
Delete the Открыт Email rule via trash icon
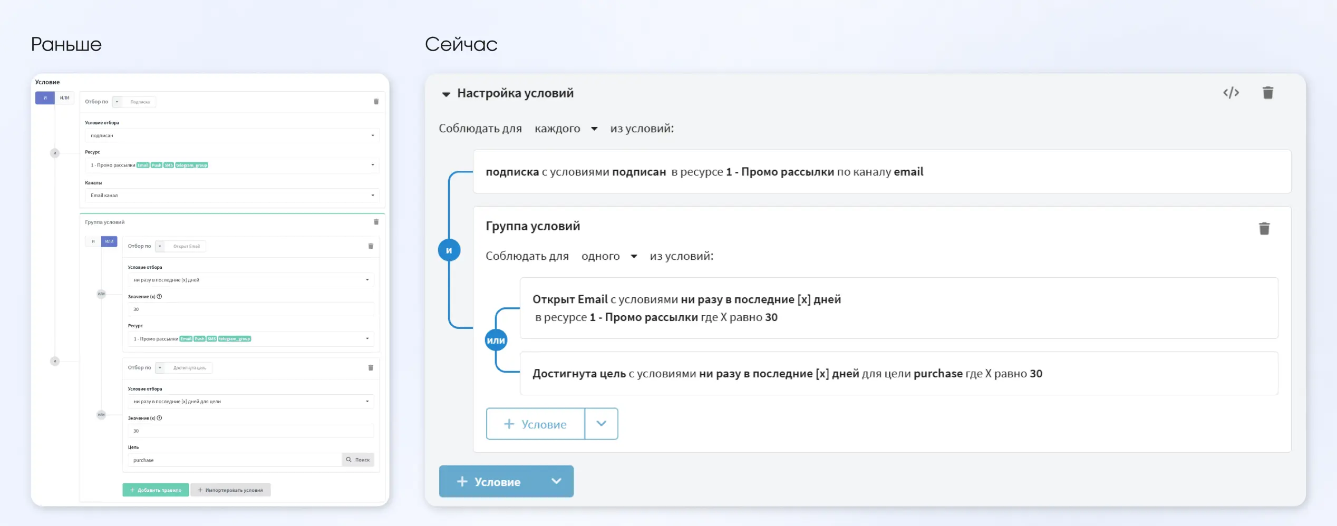coord(371,246)
